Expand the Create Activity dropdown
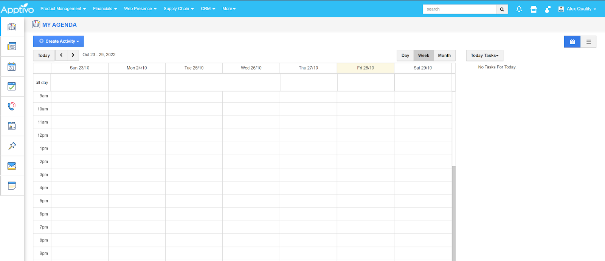 click(x=59, y=41)
